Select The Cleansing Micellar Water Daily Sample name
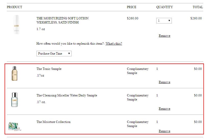 click(x=67, y=95)
